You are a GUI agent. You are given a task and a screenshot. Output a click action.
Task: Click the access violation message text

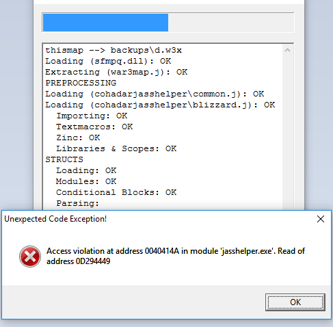click(x=176, y=256)
